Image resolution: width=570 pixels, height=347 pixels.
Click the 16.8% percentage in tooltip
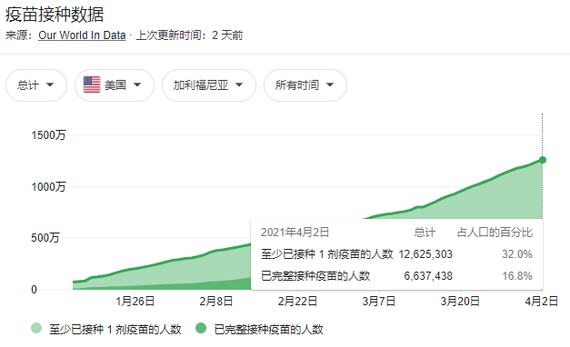(517, 276)
